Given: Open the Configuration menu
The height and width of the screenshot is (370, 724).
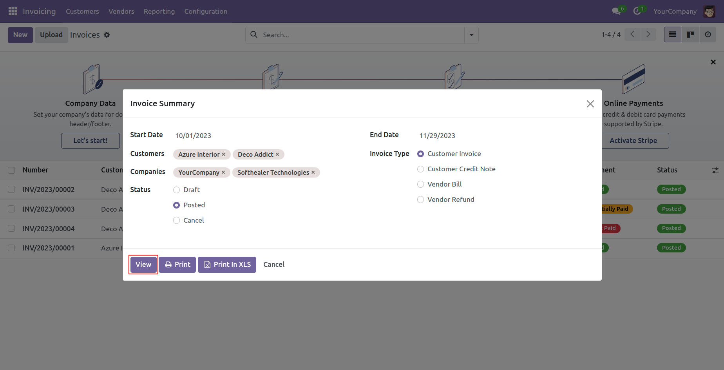Looking at the screenshot, I should click(x=206, y=11).
